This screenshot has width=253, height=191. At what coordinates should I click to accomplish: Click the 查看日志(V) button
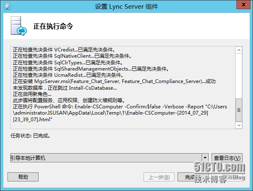pos(227,158)
